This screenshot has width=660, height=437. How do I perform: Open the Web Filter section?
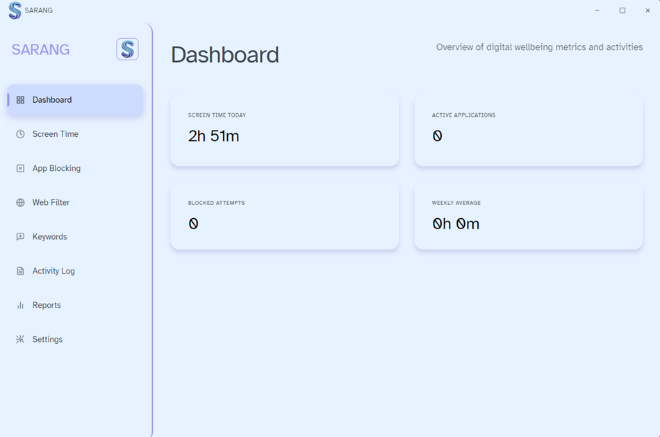pos(75,202)
